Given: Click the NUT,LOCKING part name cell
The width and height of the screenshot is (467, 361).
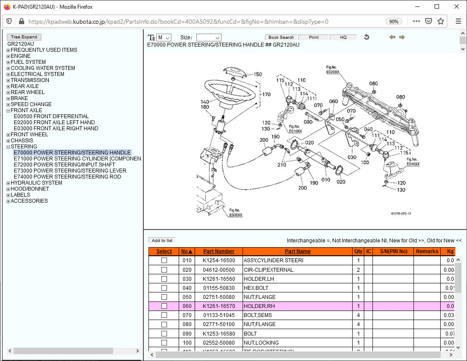Looking at the screenshot, I should point(297,342).
